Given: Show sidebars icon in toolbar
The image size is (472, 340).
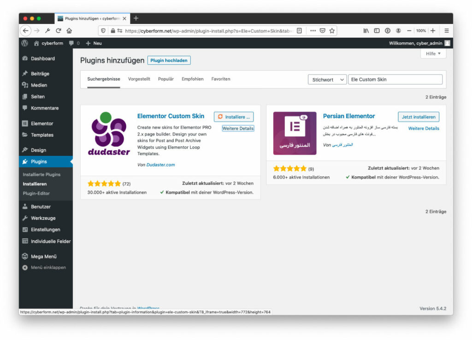Looking at the screenshot, I should point(377,31).
